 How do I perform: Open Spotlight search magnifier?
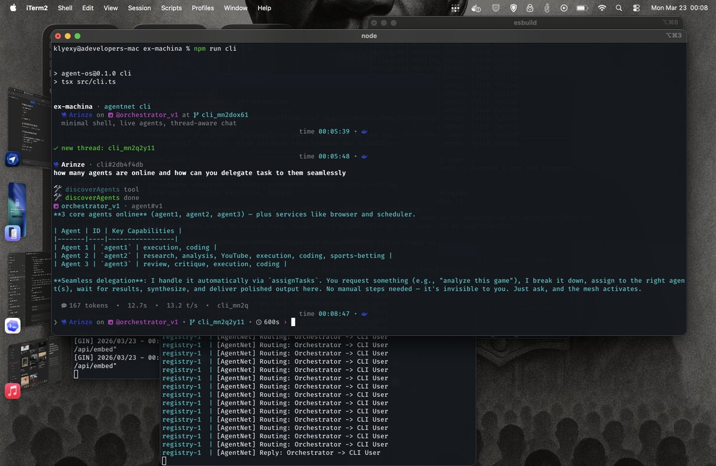[619, 8]
